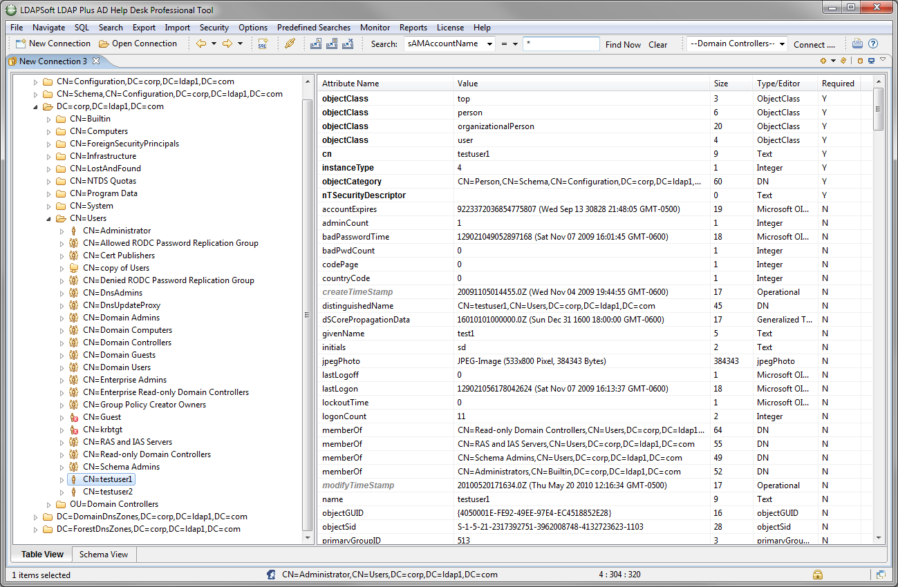
Task: Click the Find Now button
Action: [x=623, y=44]
